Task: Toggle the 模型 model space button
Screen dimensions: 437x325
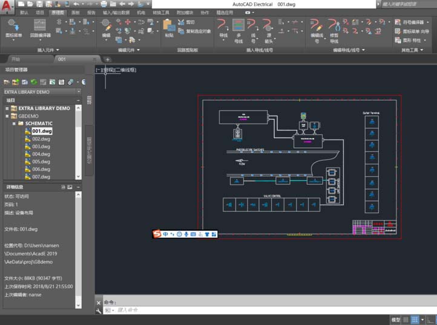Action: click(396, 320)
